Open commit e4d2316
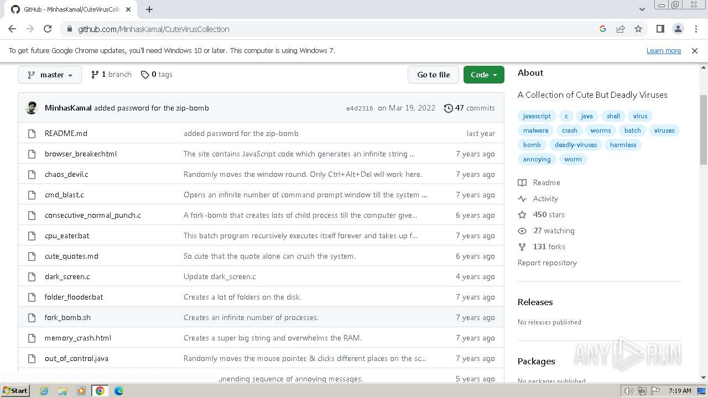Image resolution: width=708 pixels, height=398 pixels. pyautogui.click(x=360, y=108)
